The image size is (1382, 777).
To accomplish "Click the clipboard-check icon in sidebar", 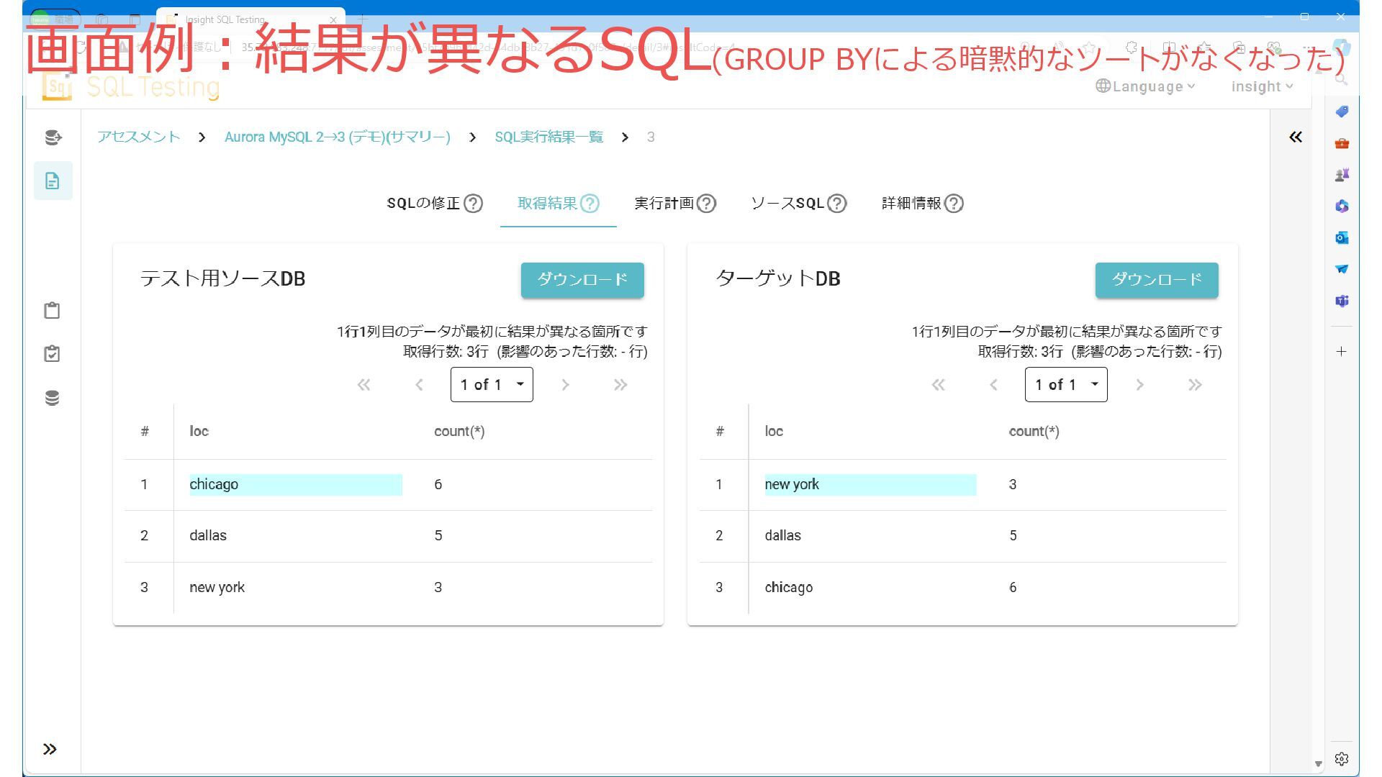I will (52, 353).
